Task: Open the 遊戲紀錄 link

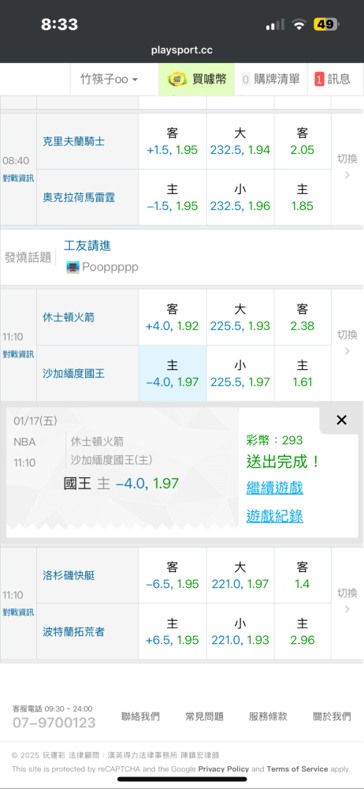Action: [x=274, y=516]
